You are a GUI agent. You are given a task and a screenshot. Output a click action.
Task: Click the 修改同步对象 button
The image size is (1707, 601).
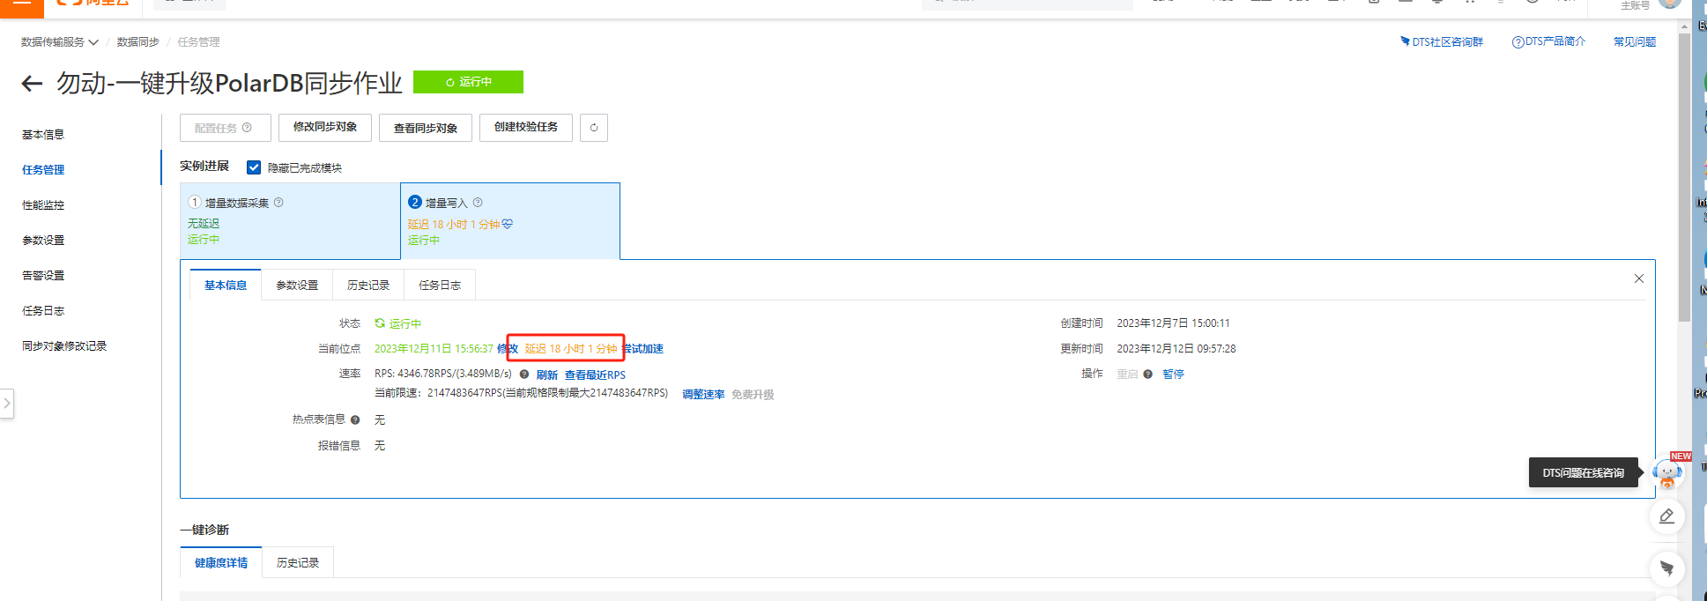coord(325,128)
